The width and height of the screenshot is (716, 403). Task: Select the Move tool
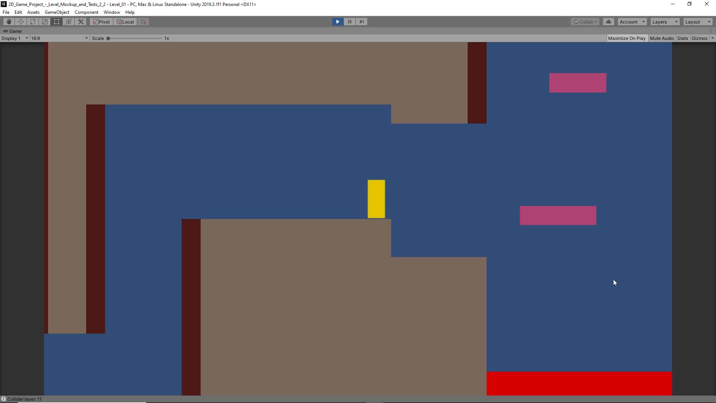(x=21, y=22)
